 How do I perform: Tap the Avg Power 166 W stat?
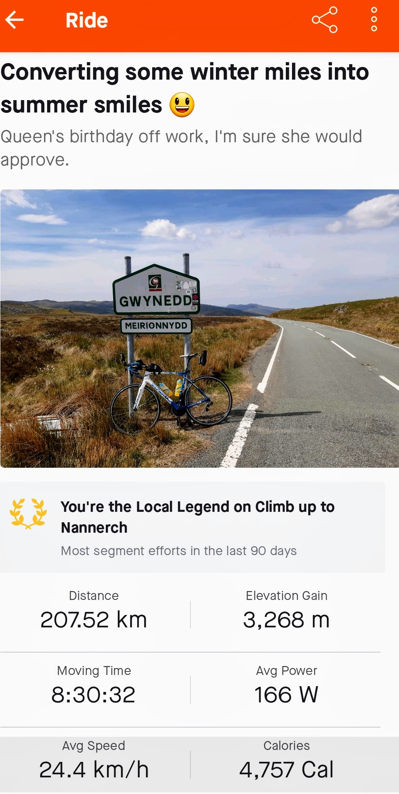coord(286,685)
